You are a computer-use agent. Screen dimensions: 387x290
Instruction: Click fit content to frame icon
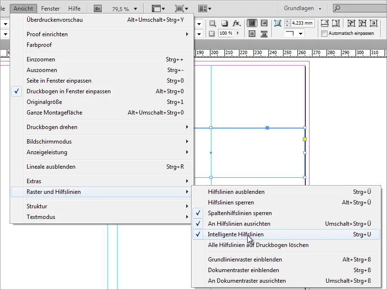(351, 23)
